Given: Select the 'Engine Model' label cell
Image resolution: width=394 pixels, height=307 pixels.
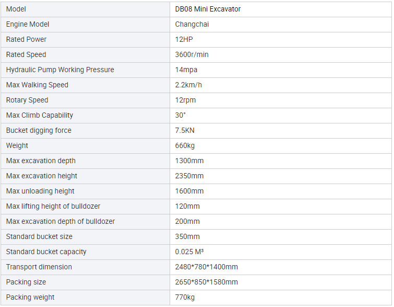Looking at the screenshot, I should click(28, 25).
